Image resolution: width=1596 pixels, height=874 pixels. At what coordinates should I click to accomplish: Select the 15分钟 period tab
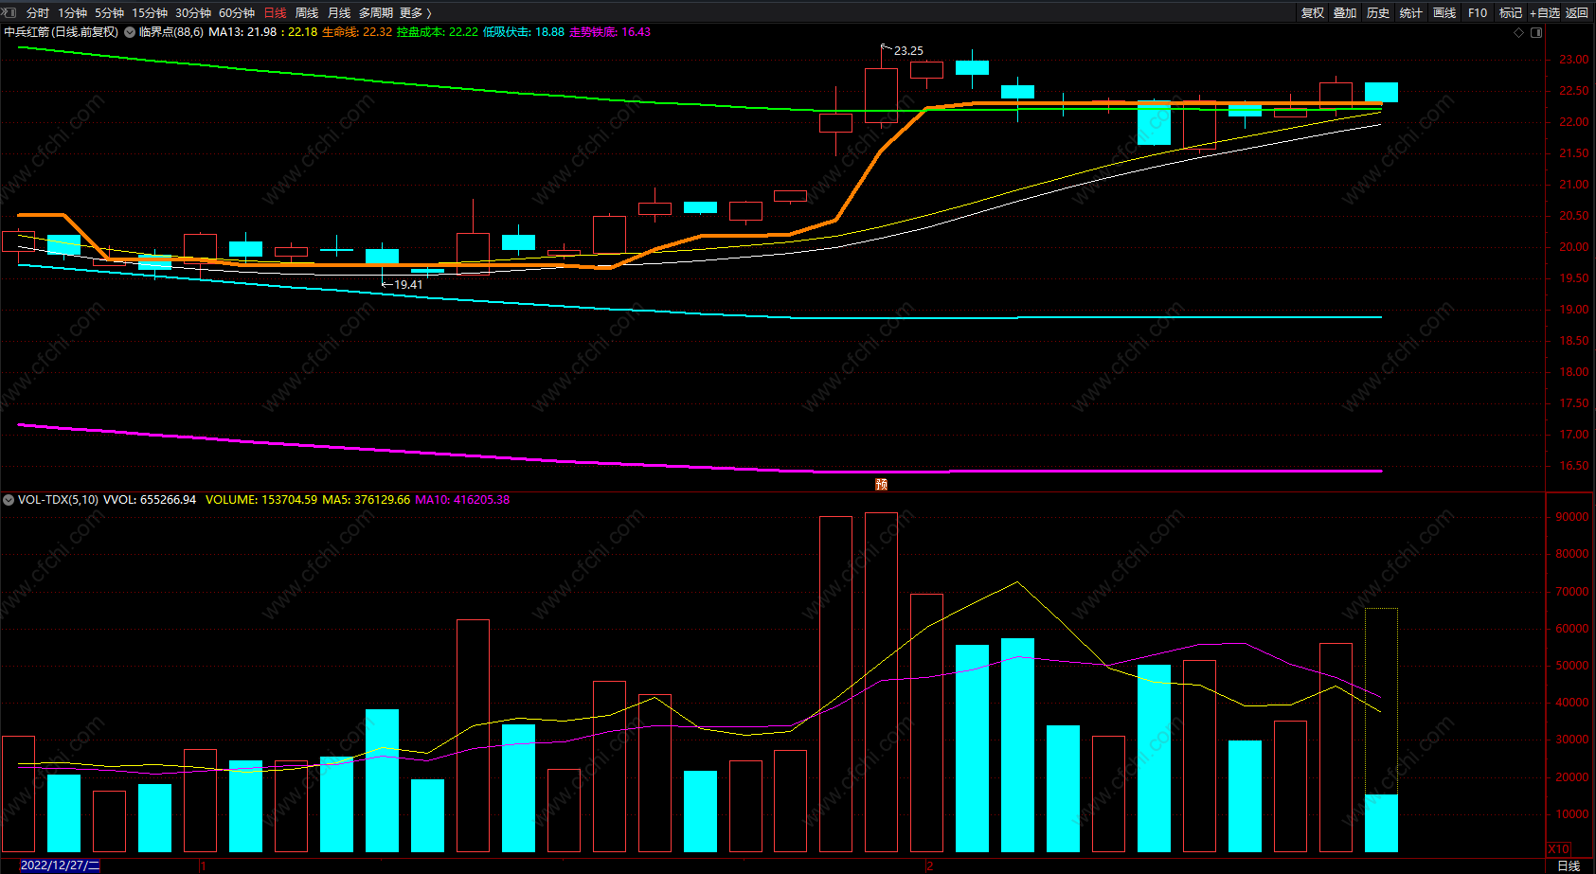[150, 13]
